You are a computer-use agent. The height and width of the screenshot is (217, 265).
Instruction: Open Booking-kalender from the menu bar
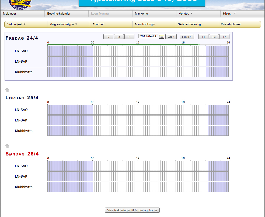(59, 13)
